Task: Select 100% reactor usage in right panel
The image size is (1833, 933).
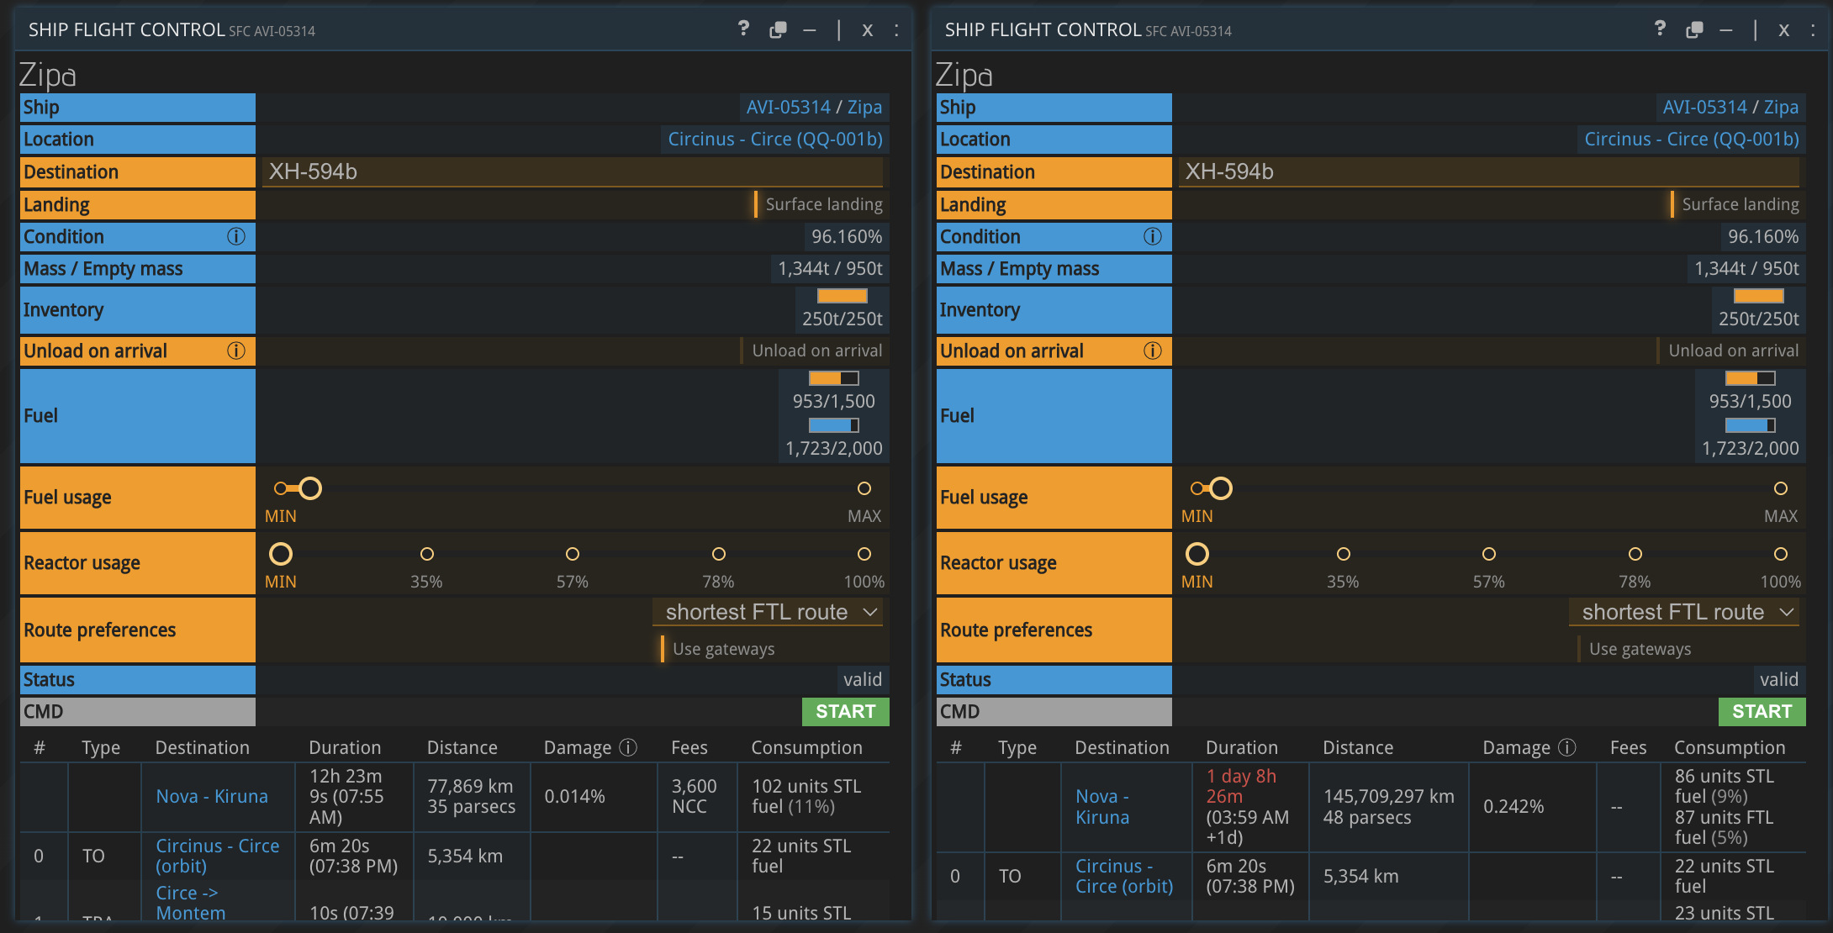Action: (x=1781, y=554)
